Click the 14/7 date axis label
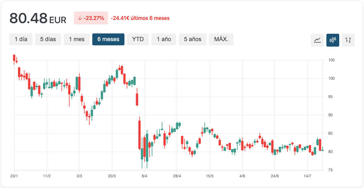Screen dimensions: 364x188 point(307,176)
